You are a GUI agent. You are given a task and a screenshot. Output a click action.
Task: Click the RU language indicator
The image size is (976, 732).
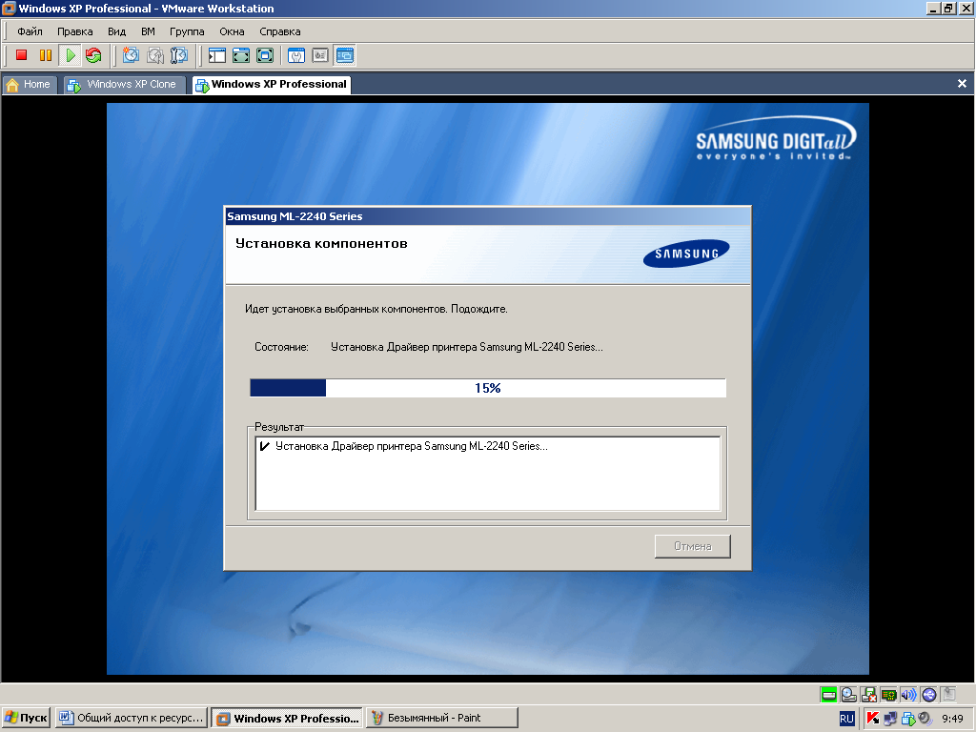point(846,719)
